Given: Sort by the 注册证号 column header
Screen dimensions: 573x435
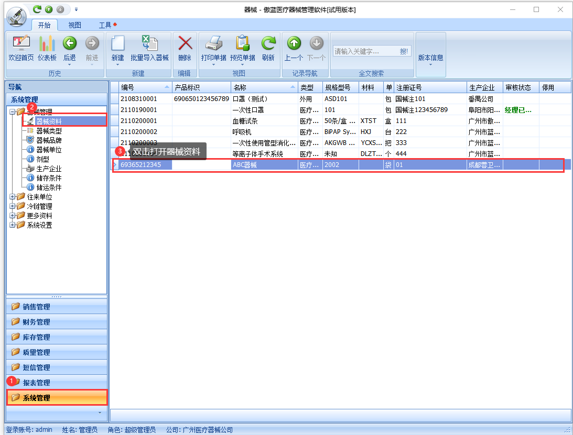Looking at the screenshot, I should [x=430, y=87].
